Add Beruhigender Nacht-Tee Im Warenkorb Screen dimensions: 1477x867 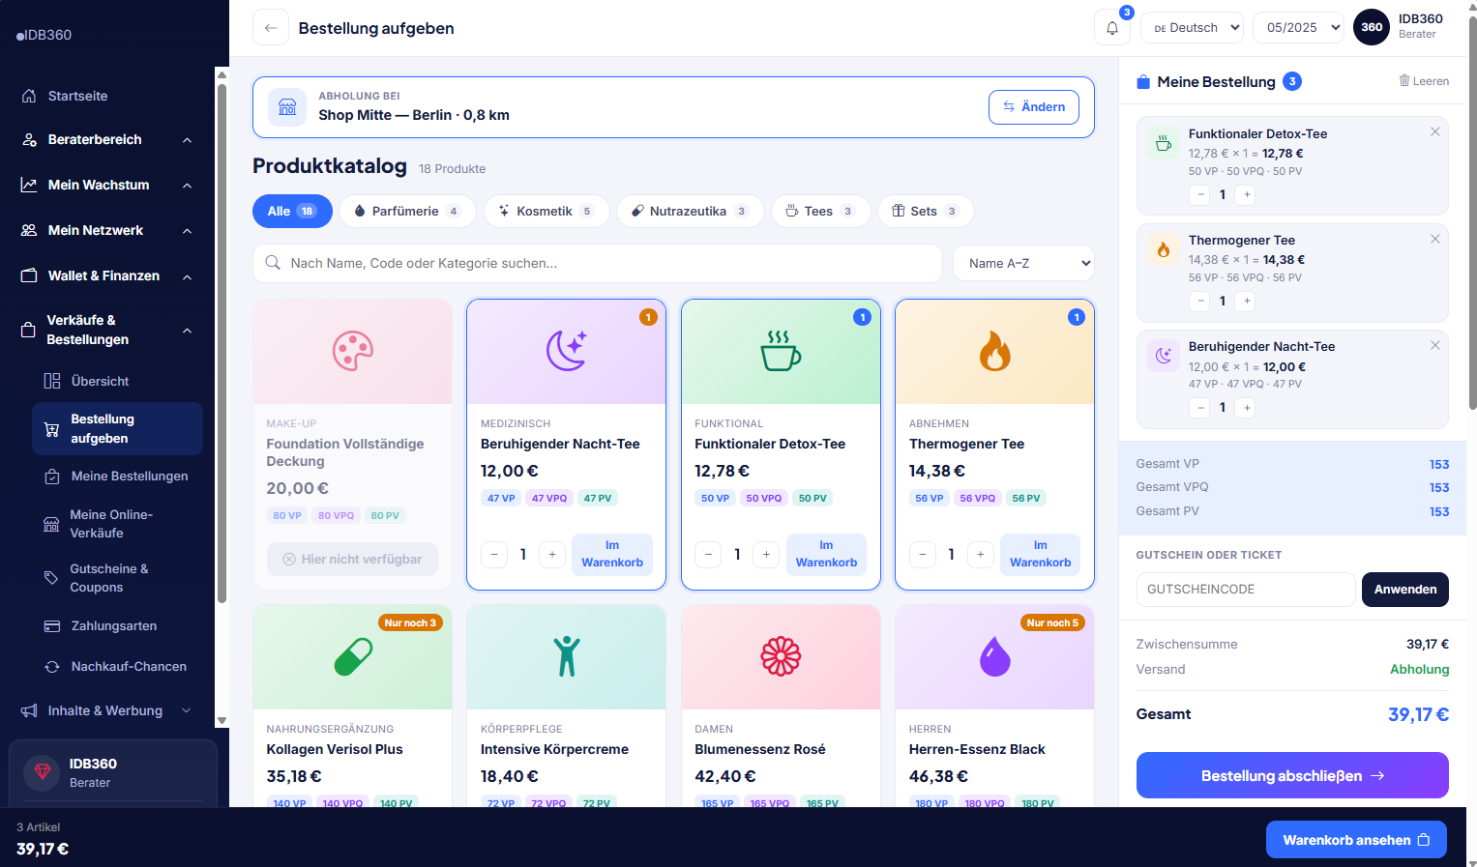point(612,554)
